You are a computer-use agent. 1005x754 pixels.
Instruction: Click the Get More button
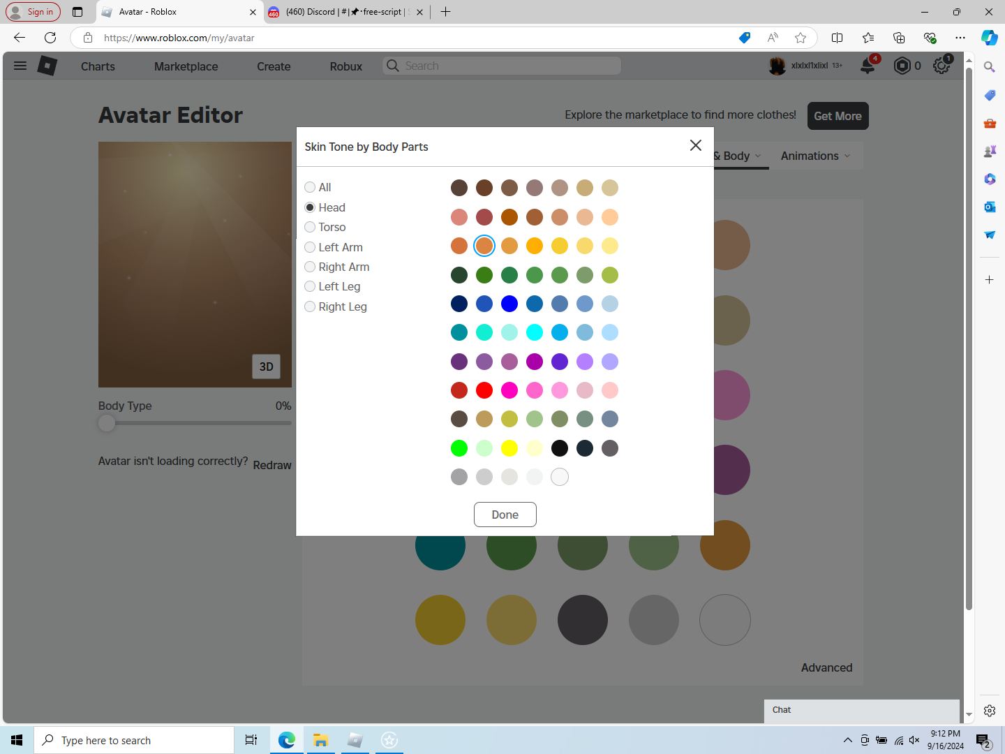pos(838,116)
